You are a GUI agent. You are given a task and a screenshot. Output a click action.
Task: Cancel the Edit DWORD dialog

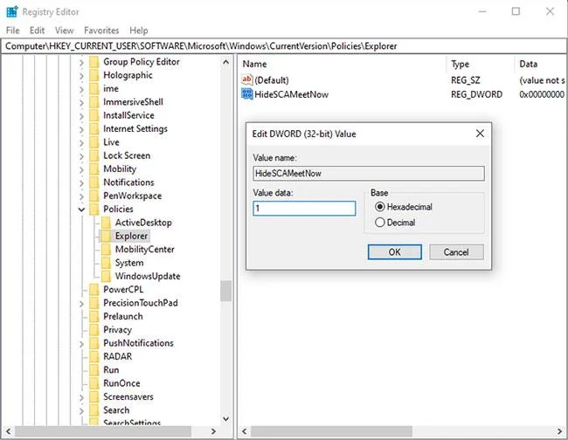[x=456, y=251]
